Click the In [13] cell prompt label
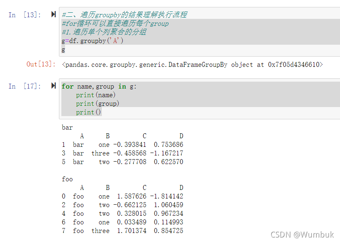The image size is (340, 242). pos(25,15)
